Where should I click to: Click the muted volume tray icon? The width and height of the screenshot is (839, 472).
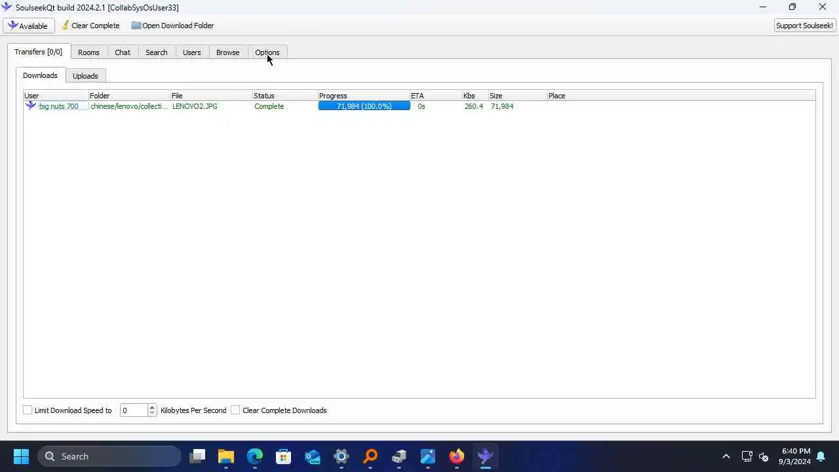point(764,456)
